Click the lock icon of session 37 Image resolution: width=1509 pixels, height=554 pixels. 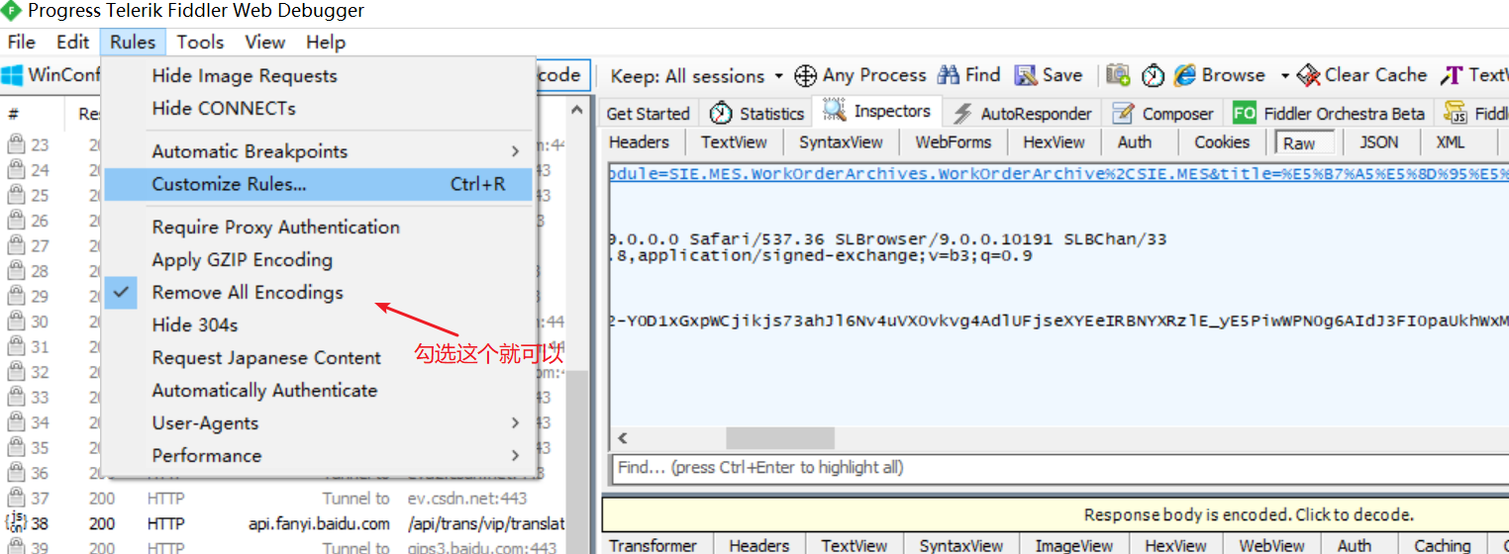(16, 498)
